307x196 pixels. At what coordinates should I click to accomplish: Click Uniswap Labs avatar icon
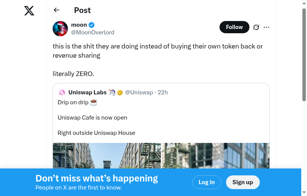tap(62, 92)
